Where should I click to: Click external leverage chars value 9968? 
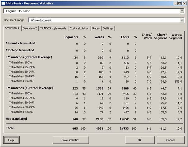(125, 89)
